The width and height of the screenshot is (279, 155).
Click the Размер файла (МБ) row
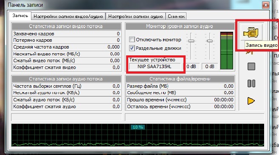click(x=180, y=86)
